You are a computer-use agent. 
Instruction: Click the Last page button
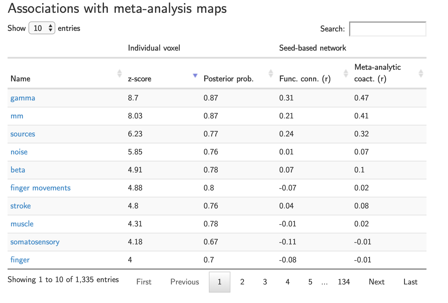coord(410,282)
